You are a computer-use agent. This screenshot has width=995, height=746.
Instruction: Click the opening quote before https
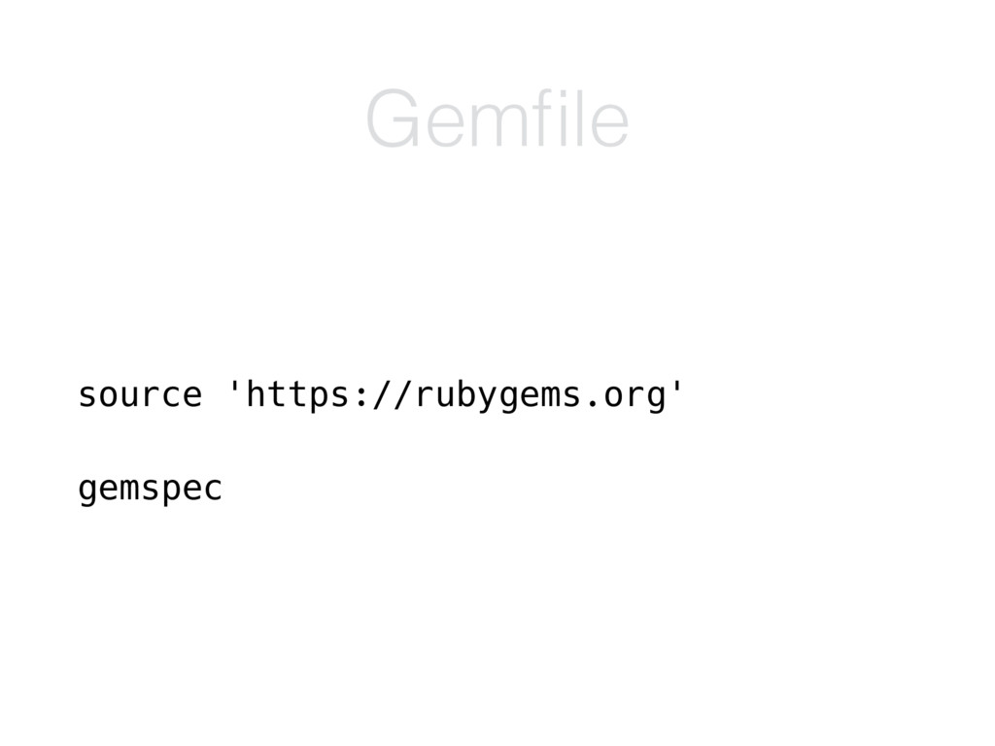coord(234,388)
